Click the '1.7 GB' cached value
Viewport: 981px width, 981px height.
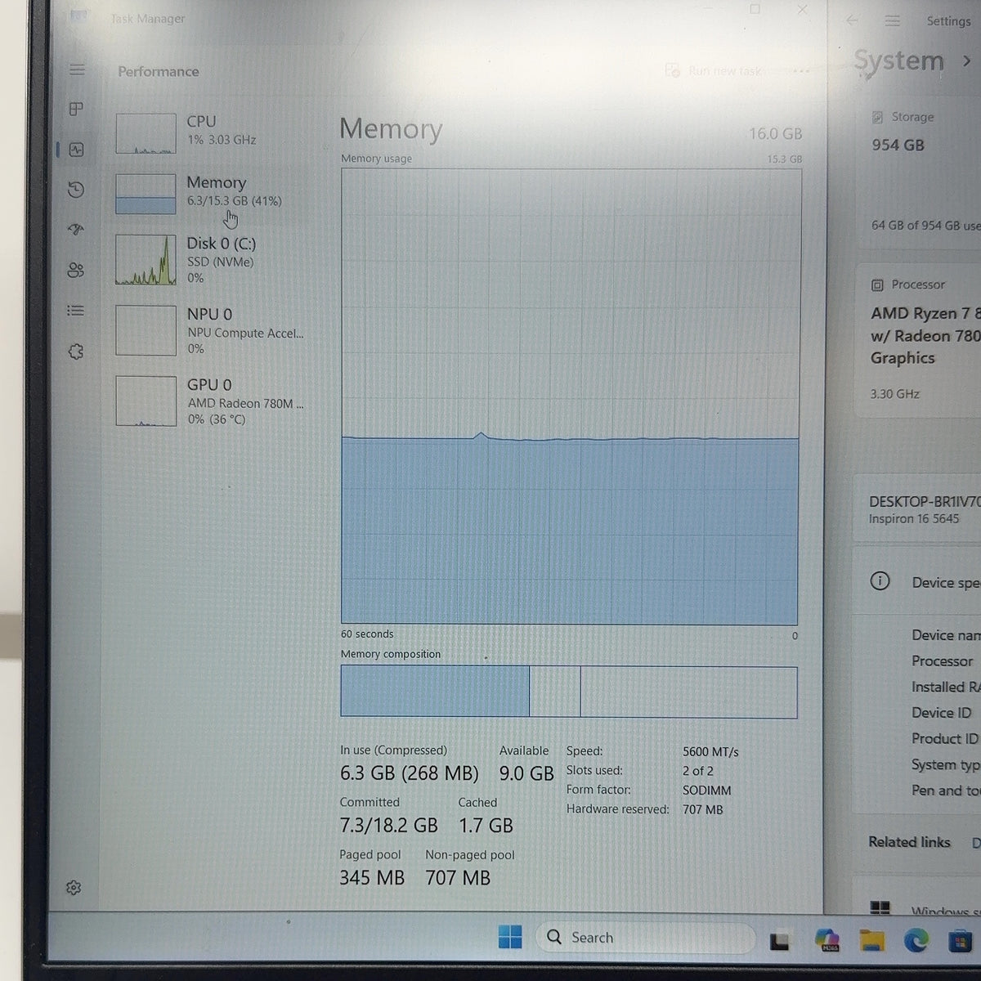(486, 826)
